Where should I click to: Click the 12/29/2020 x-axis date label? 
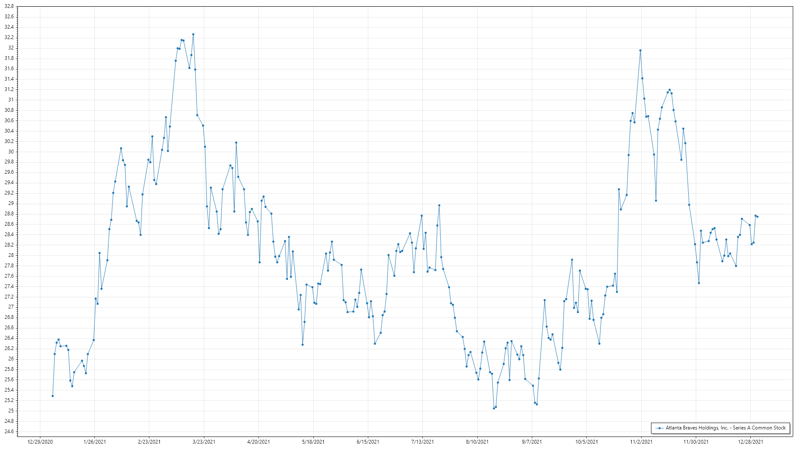pos(40,442)
